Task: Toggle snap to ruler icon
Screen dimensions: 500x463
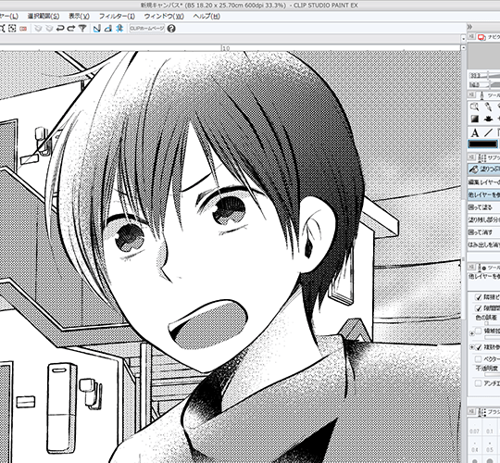Action: 96,29
